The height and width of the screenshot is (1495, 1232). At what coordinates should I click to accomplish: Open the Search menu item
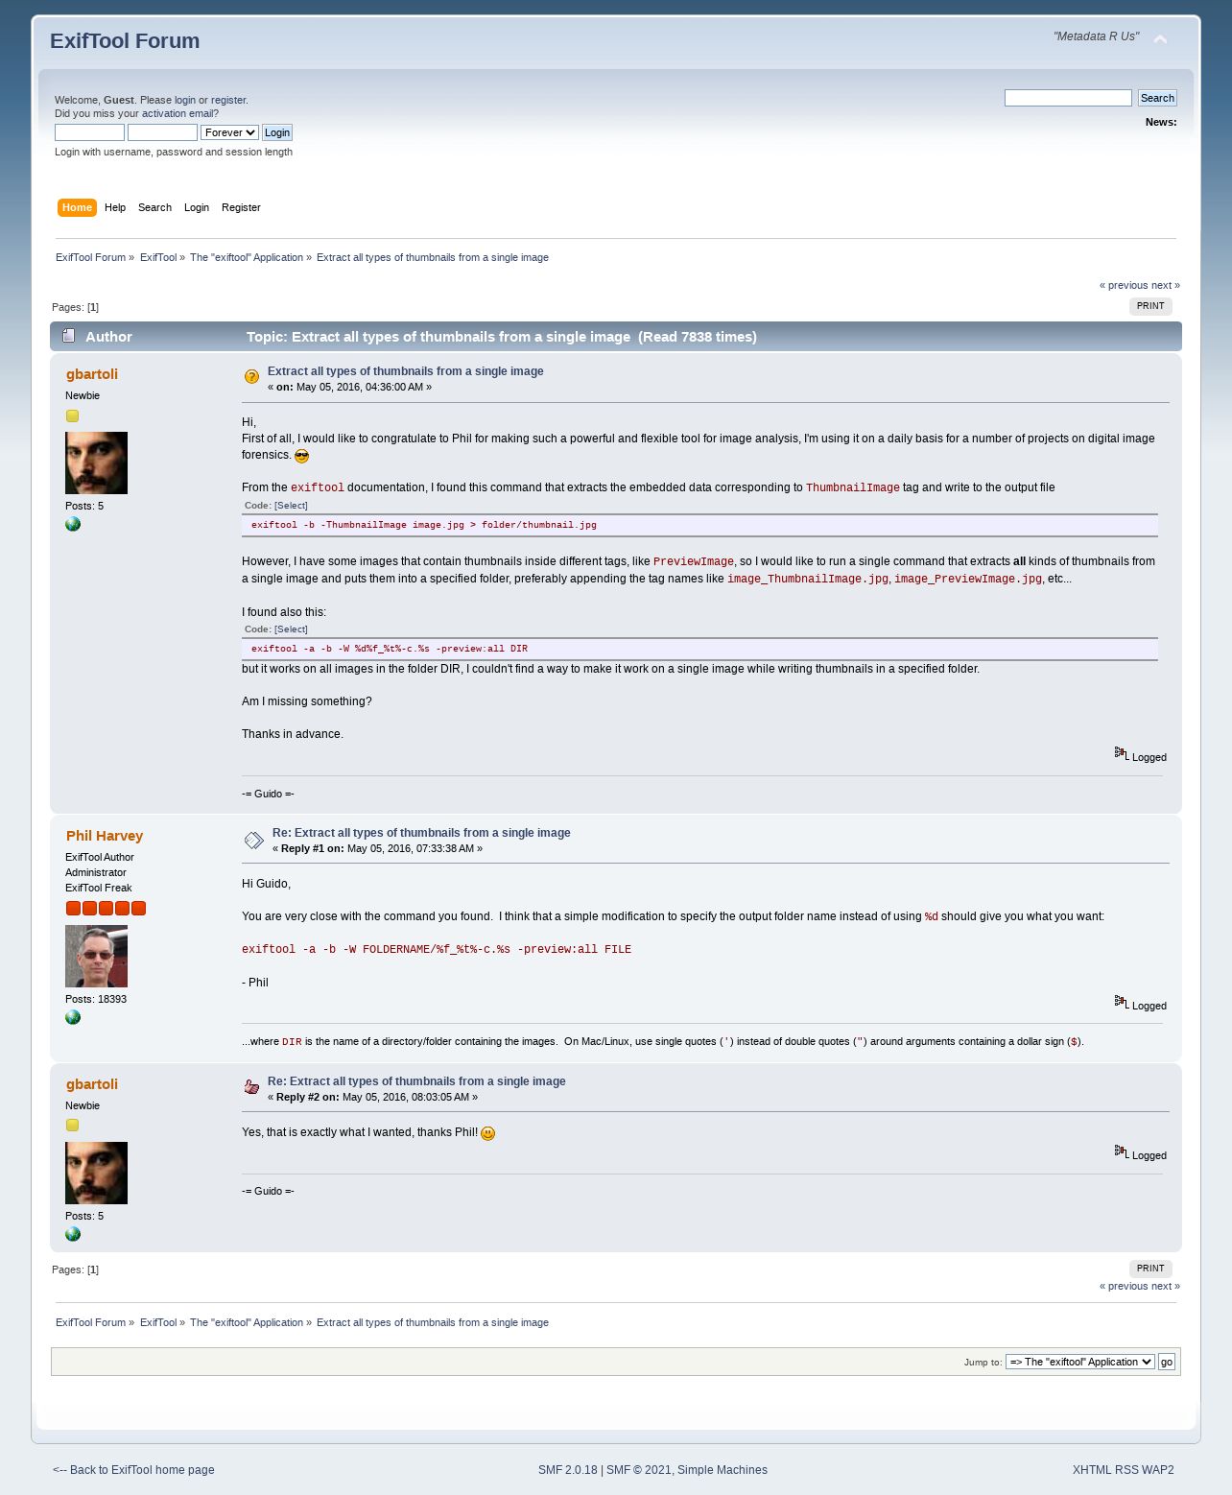(154, 207)
